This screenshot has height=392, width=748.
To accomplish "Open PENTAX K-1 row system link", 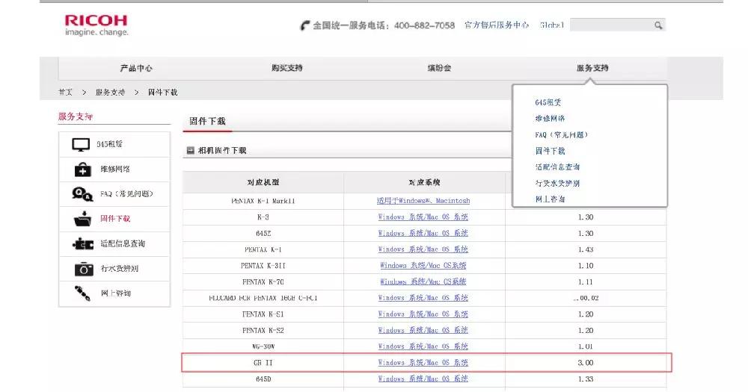I will click(x=423, y=249).
